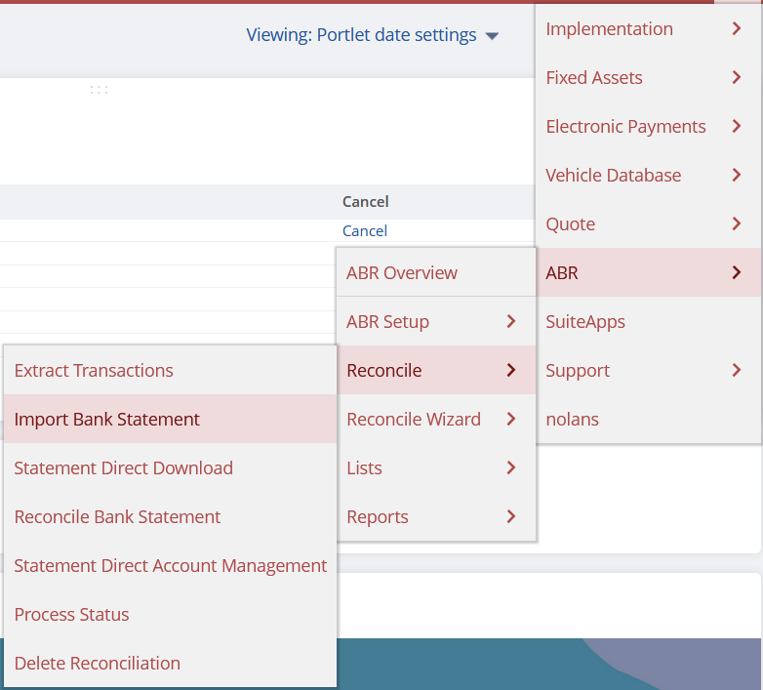Screen dimensions: 763x690
Task: Open Process Status entry
Action: click(x=71, y=615)
